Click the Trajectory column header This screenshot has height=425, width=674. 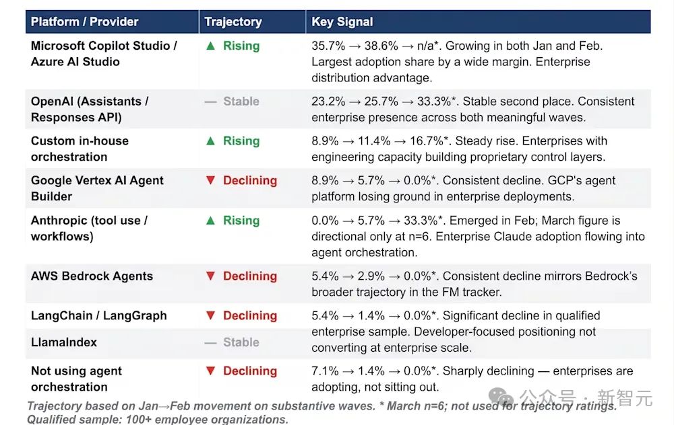(x=233, y=22)
